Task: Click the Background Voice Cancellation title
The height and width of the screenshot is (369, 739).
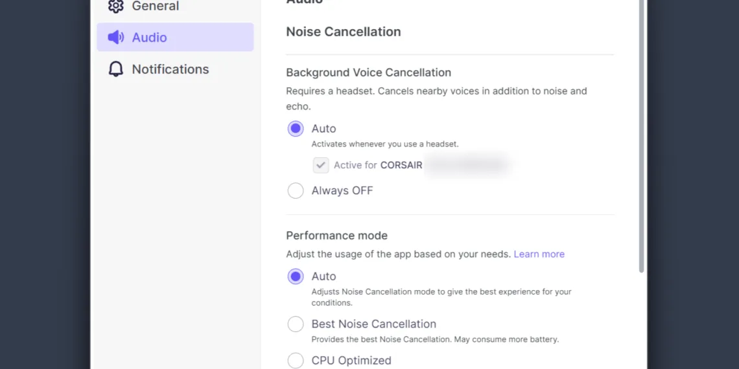Action: [x=368, y=73]
